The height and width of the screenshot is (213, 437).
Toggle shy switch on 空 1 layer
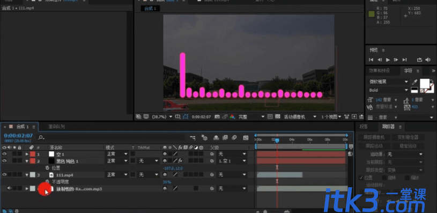(165, 154)
